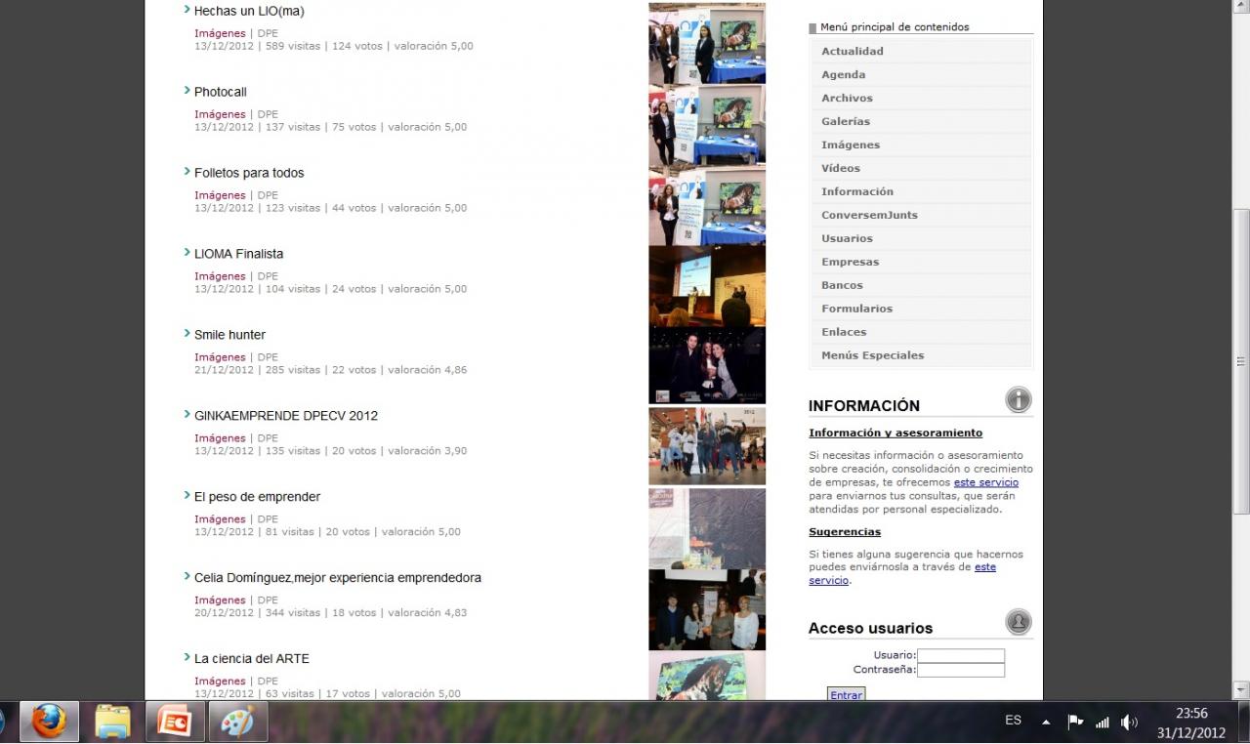Open Enlaces in the main menu
Viewport: 1250px width, 744px height.
click(921, 332)
